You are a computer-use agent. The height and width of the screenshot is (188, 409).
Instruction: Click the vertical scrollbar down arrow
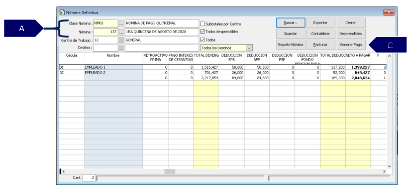click(389, 166)
